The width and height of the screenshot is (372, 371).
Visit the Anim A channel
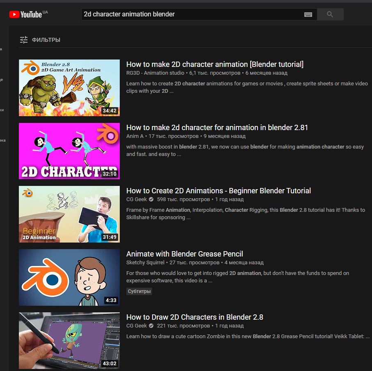point(135,136)
